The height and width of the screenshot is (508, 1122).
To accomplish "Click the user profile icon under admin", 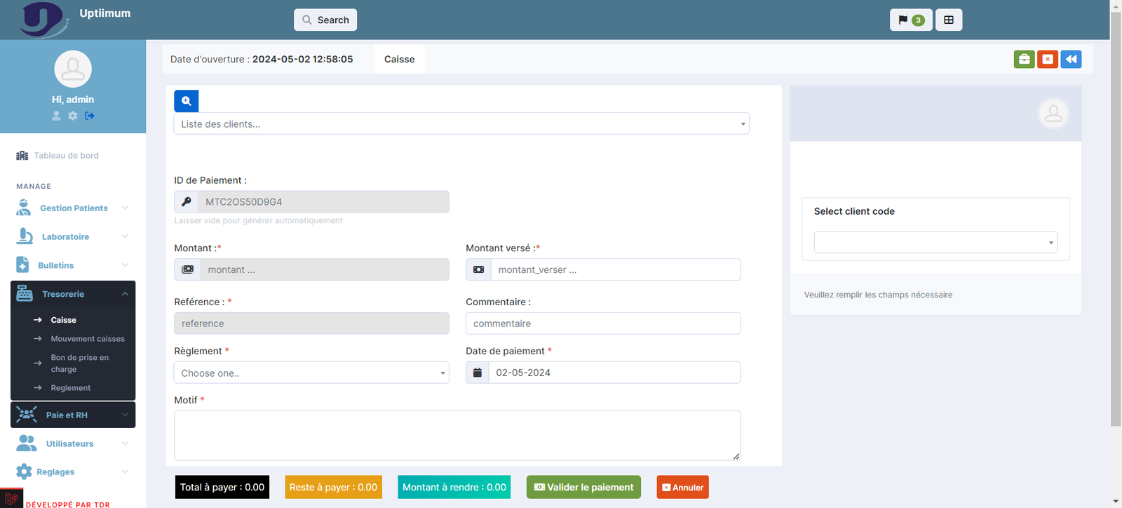I will click(56, 116).
